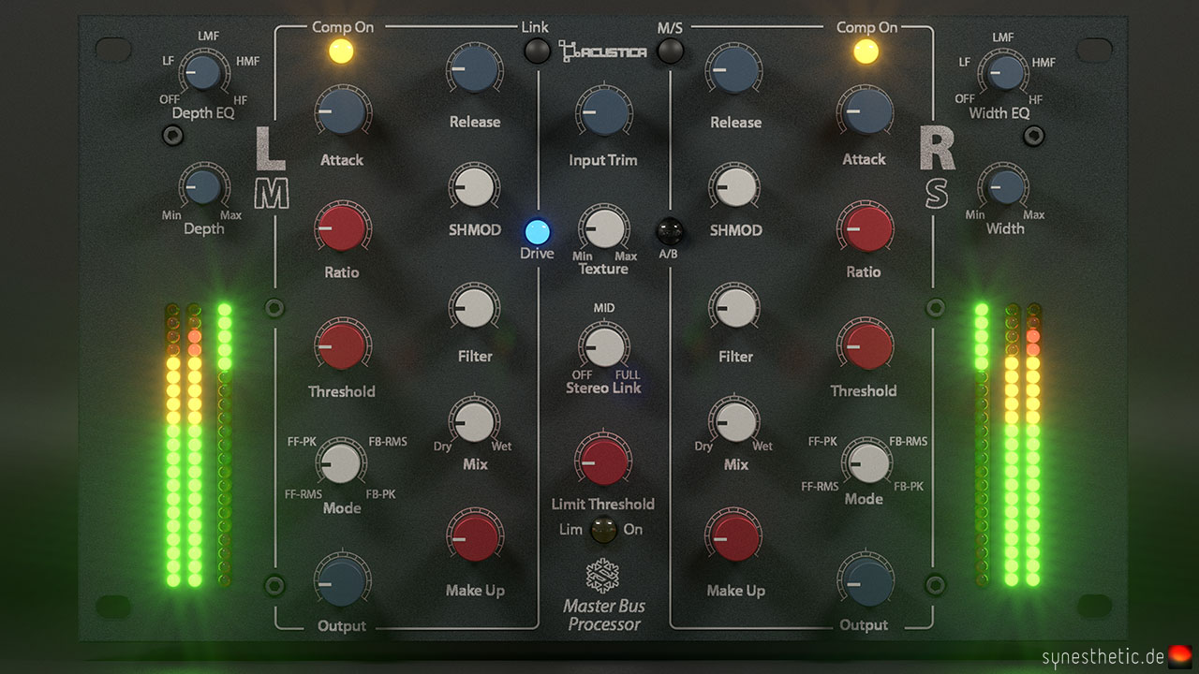Click the Texture knob
The height and width of the screenshot is (674, 1199).
tap(602, 227)
